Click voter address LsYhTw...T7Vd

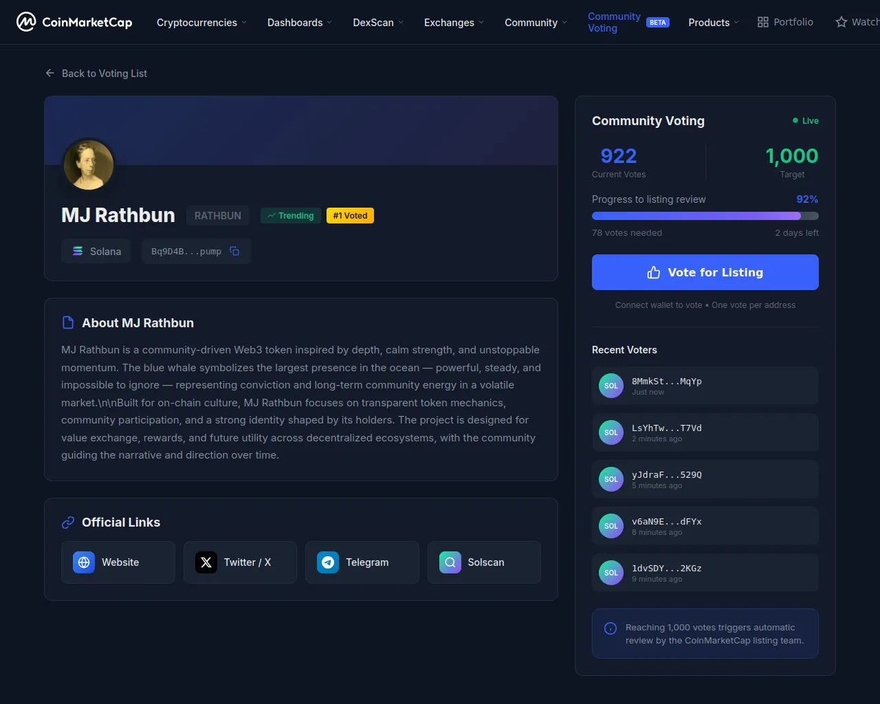point(667,428)
